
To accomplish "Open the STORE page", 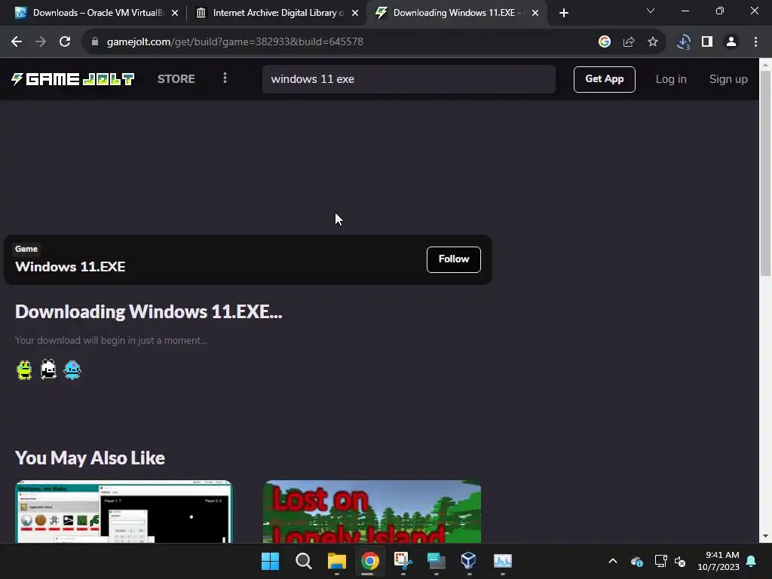I will (x=176, y=79).
